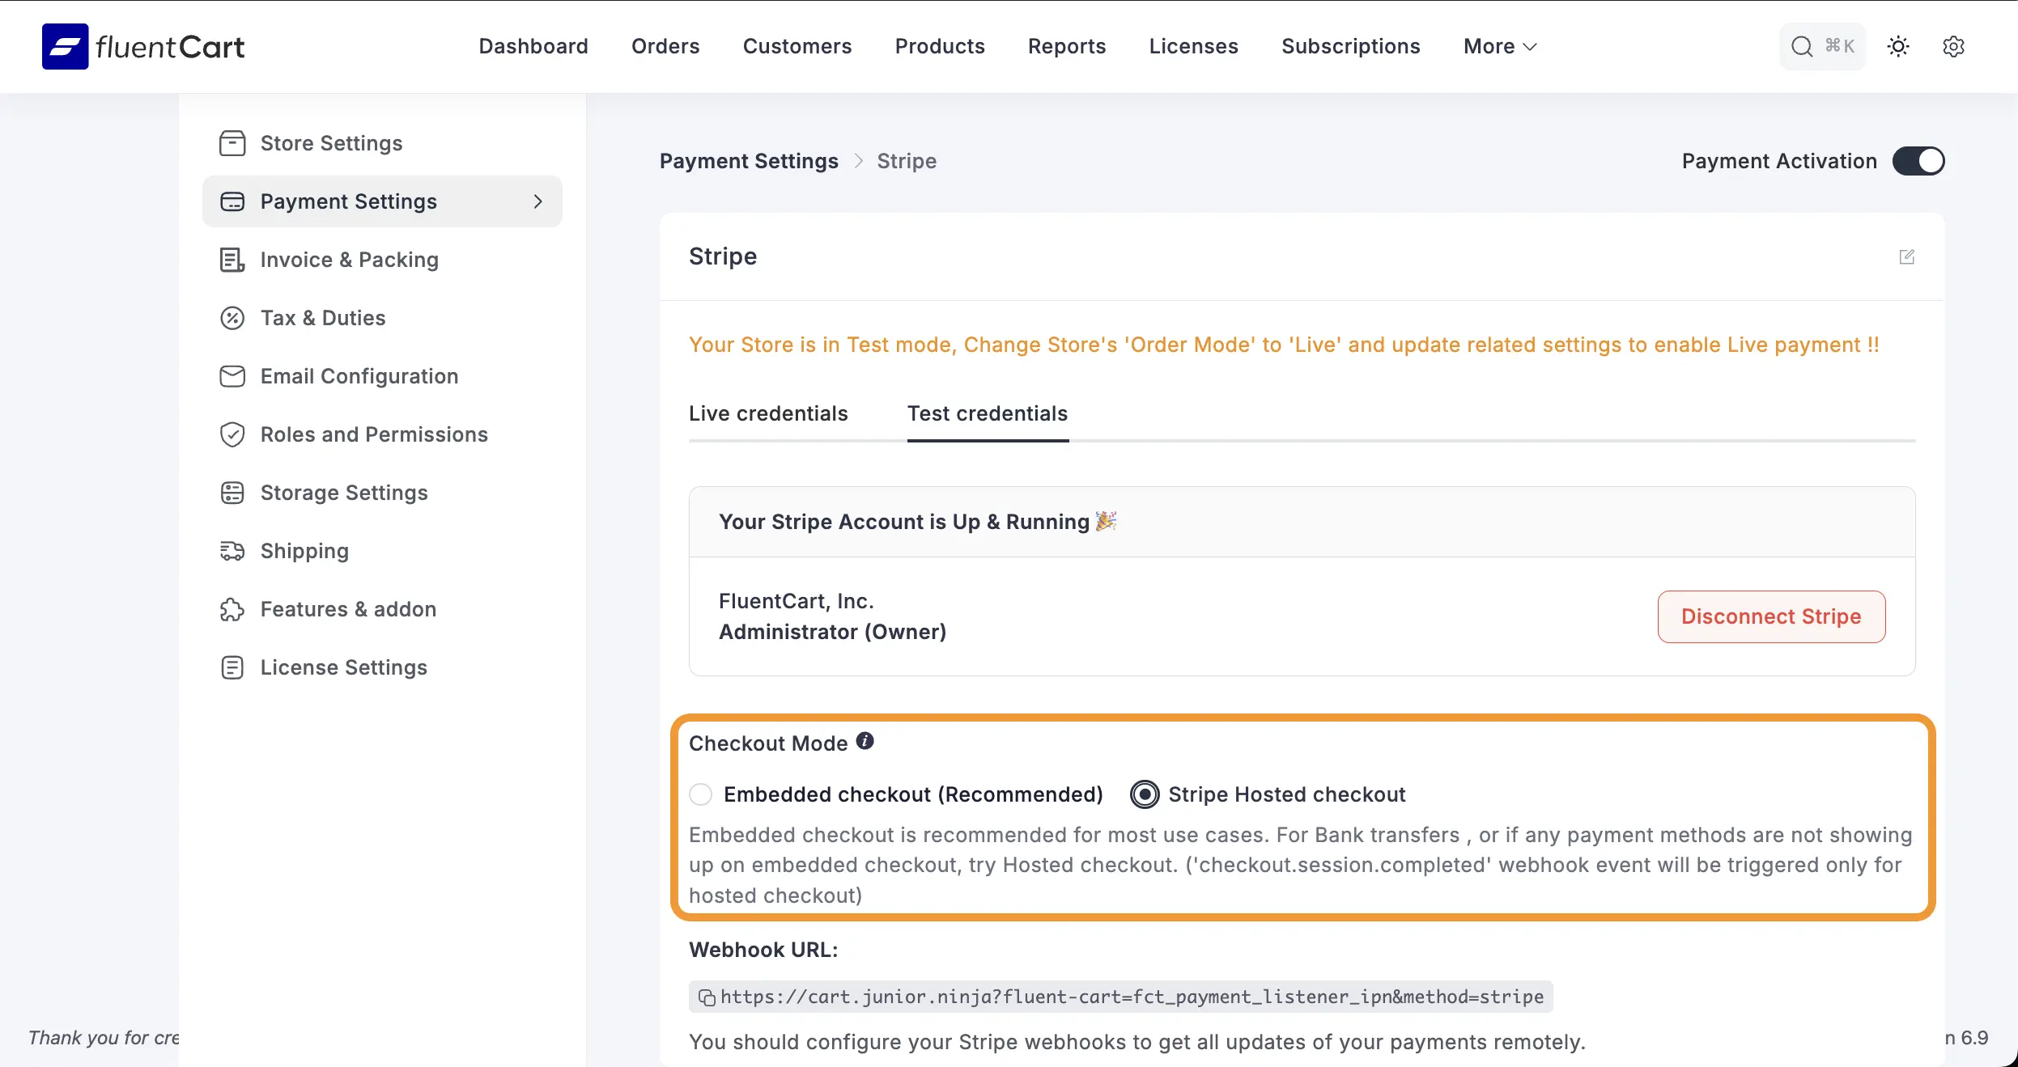Open Payment Settings breadcrumb link
This screenshot has height=1067, width=2018.
coord(747,160)
